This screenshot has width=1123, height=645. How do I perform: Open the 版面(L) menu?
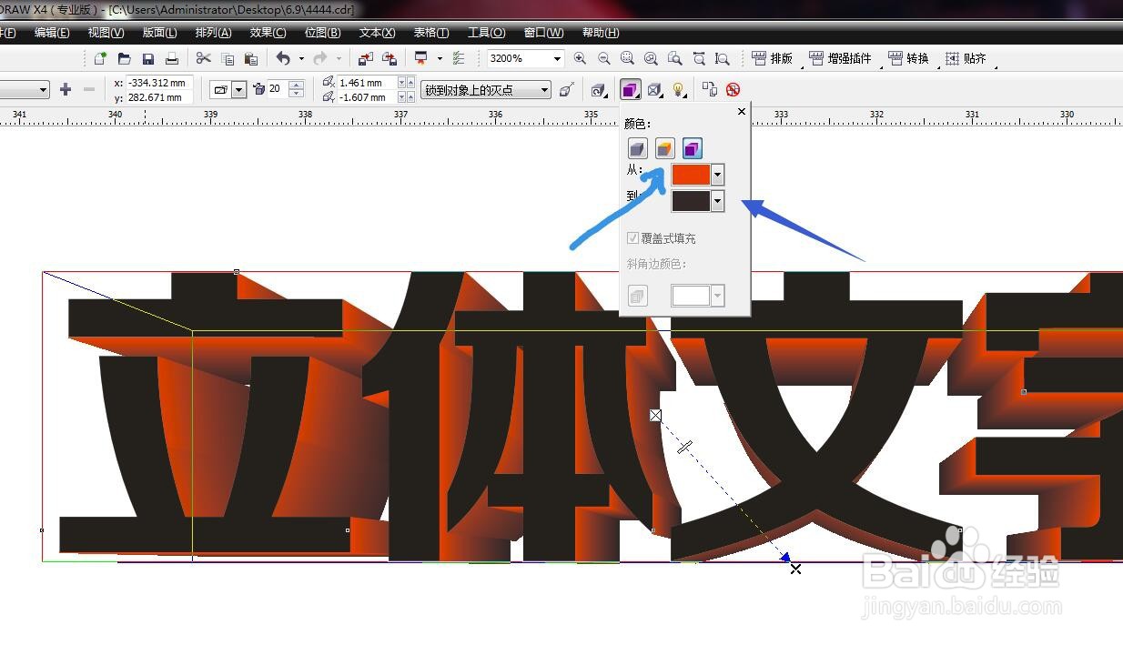[159, 33]
